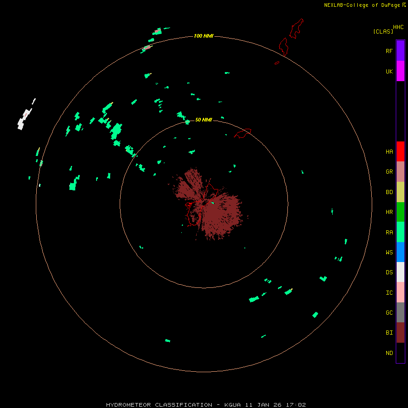This screenshot has width=408, height=408.
Task: Select the yellow BD legend swatch
Action: coord(400,192)
